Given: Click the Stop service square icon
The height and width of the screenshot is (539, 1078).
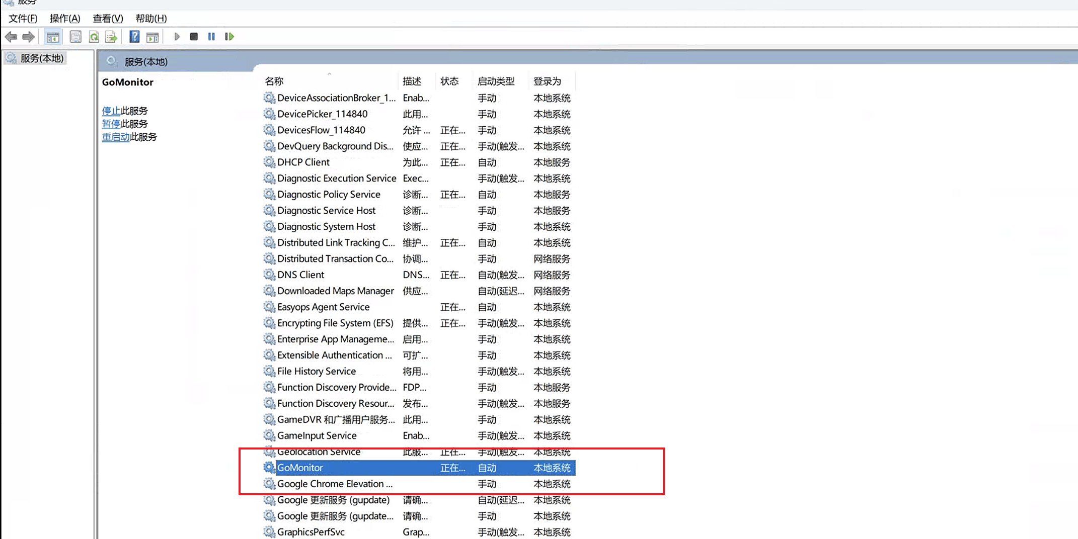Looking at the screenshot, I should pos(194,37).
